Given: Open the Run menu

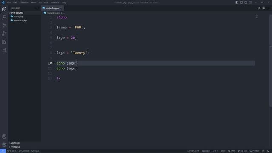Looking at the screenshot, I should coord(46,3).
